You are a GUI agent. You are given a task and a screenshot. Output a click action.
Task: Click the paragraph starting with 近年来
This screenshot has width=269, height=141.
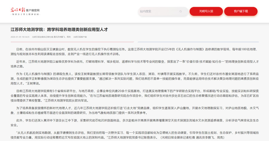[x=134, y=63]
